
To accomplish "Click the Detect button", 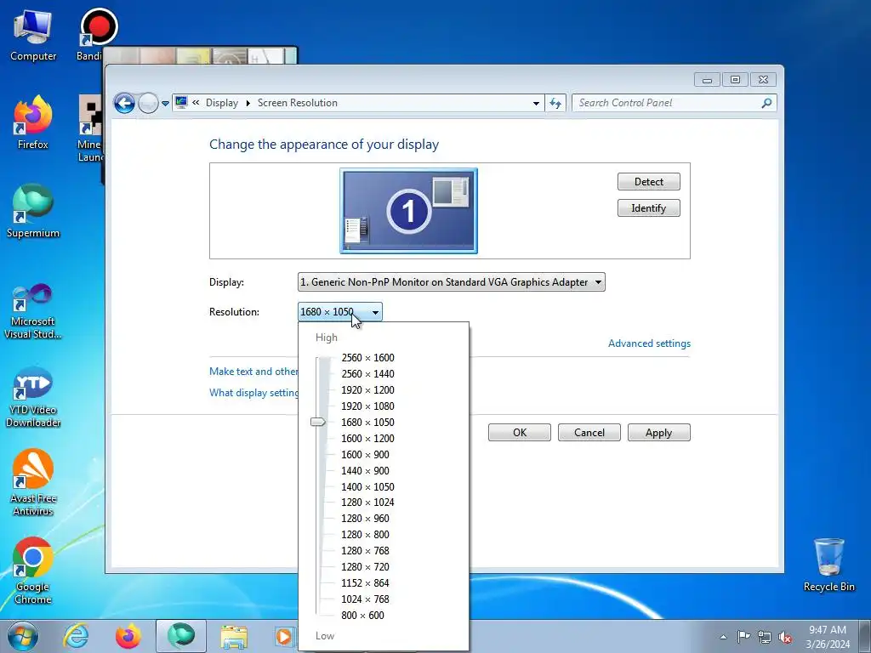I will tap(648, 182).
